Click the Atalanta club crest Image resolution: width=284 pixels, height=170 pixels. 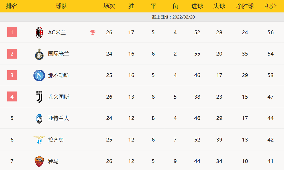(x=39, y=118)
